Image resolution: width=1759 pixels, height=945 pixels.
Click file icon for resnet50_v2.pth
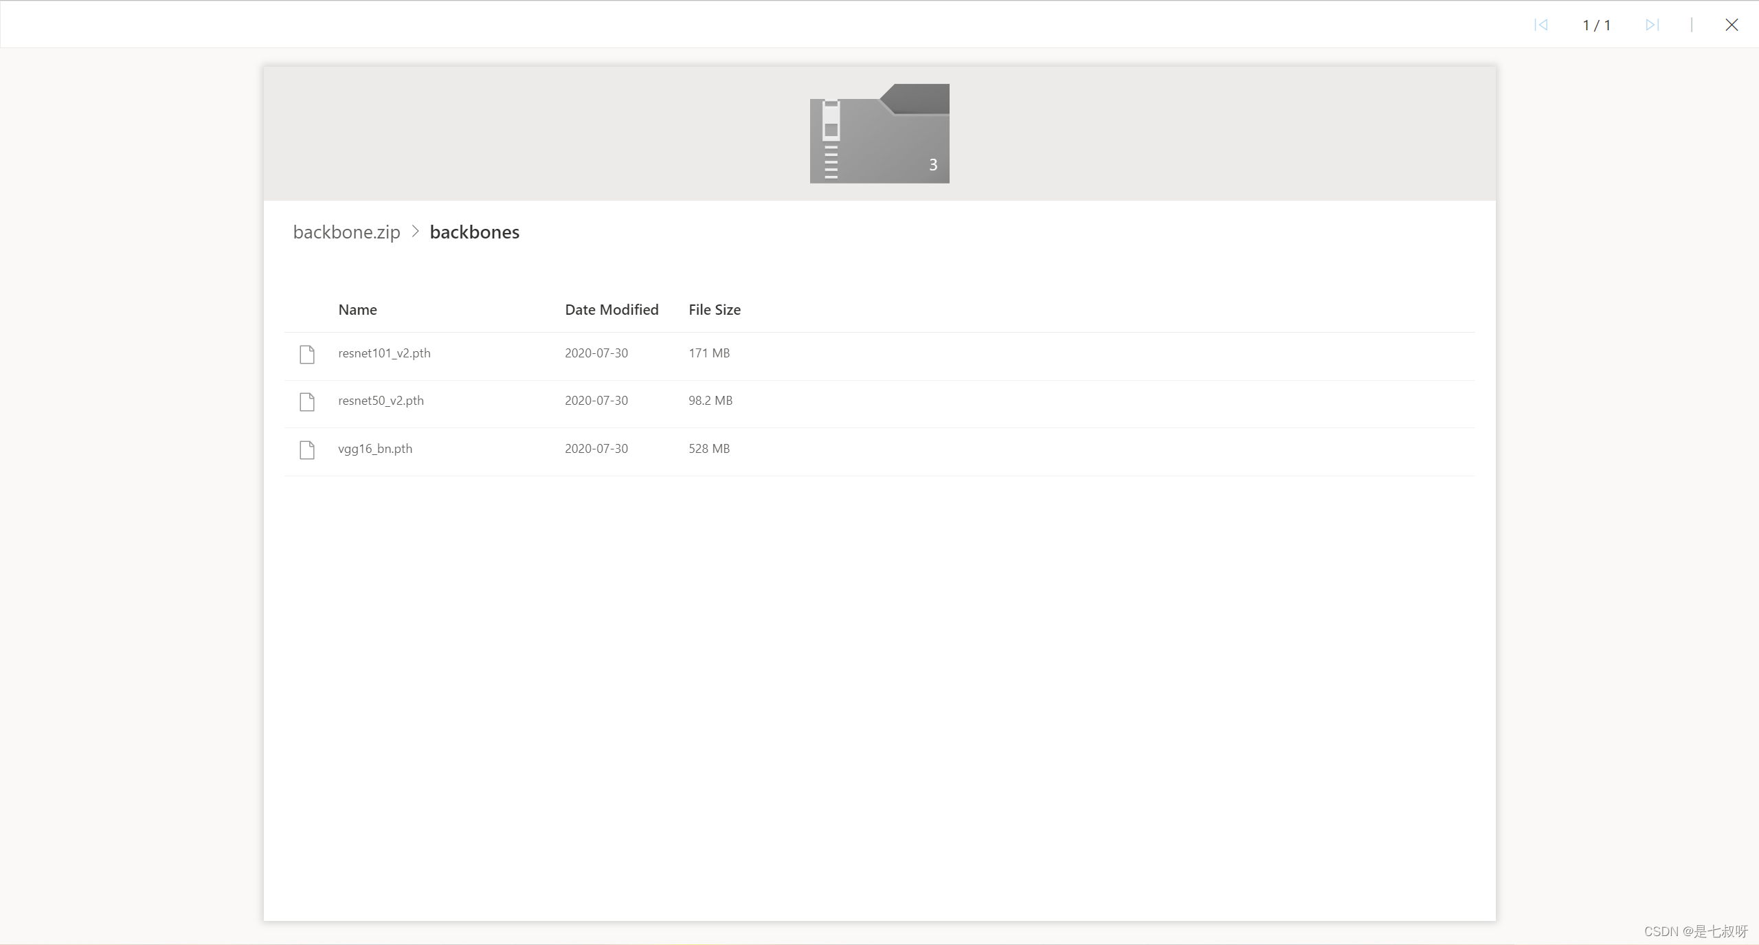pos(307,401)
